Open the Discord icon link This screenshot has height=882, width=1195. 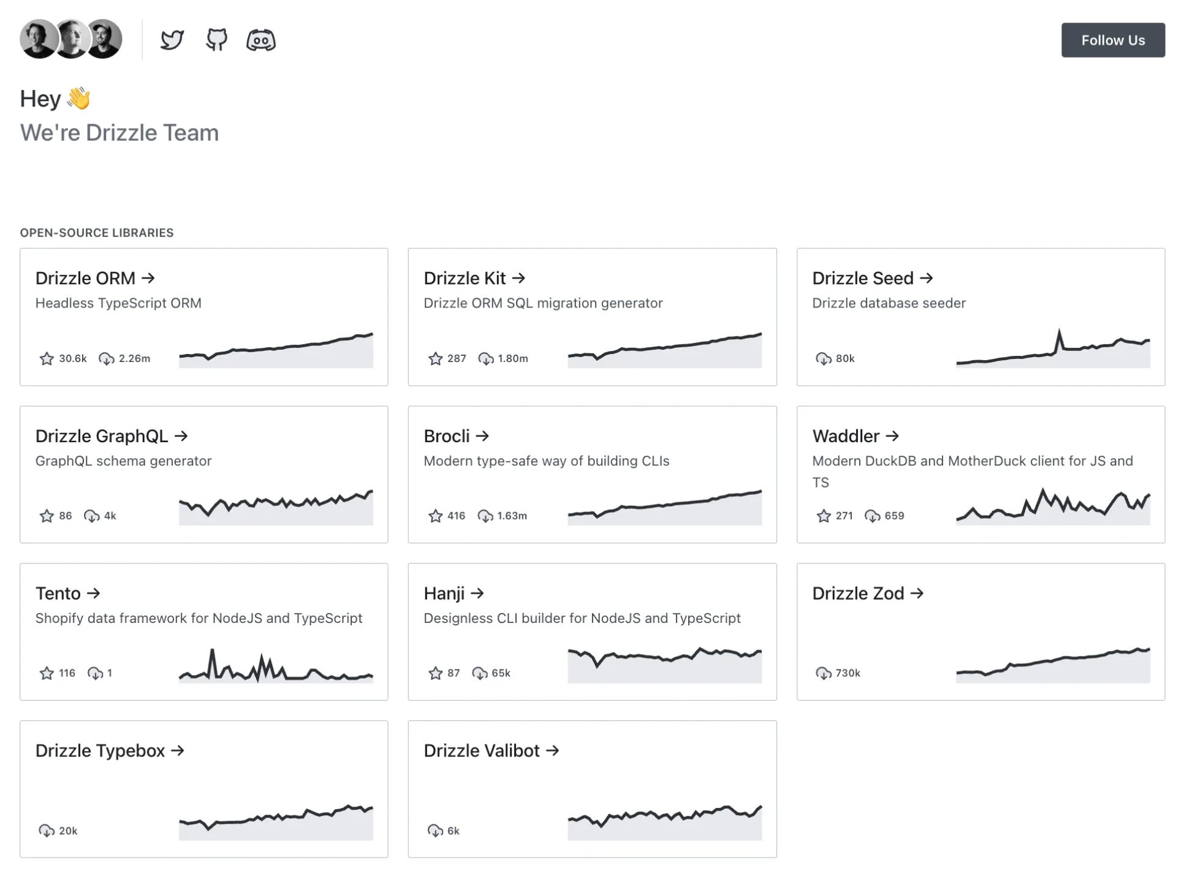[261, 40]
